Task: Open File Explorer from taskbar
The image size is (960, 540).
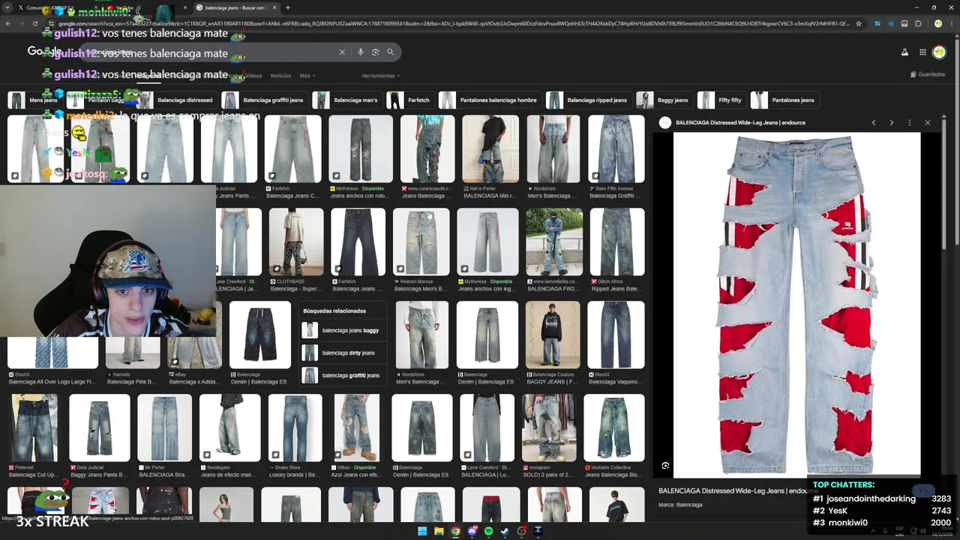Action: point(439,531)
